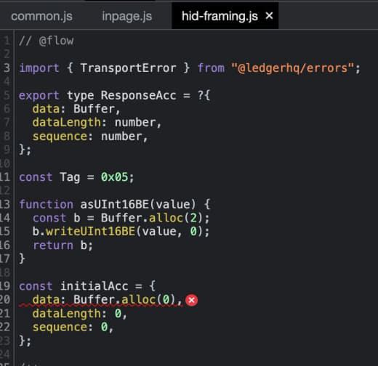Viewport: 378px width, 366px height.
Task: Open the inpage.js tab
Action: coord(127,17)
